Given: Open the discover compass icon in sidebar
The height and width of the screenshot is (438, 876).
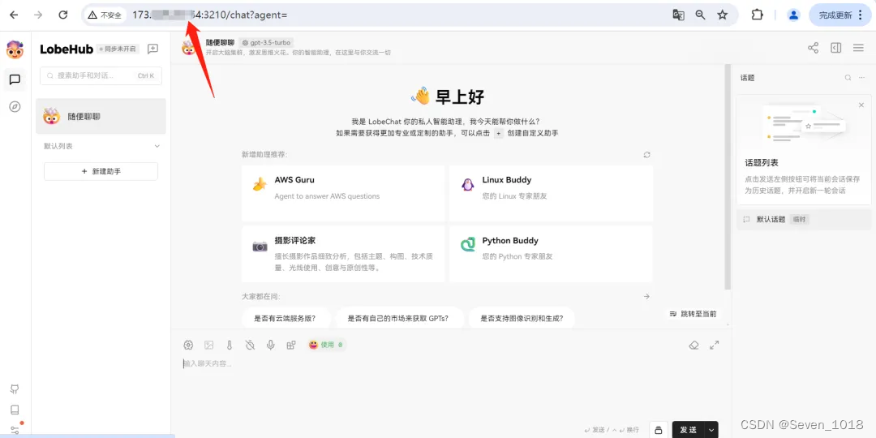Looking at the screenshot, I should coord(15,107).
